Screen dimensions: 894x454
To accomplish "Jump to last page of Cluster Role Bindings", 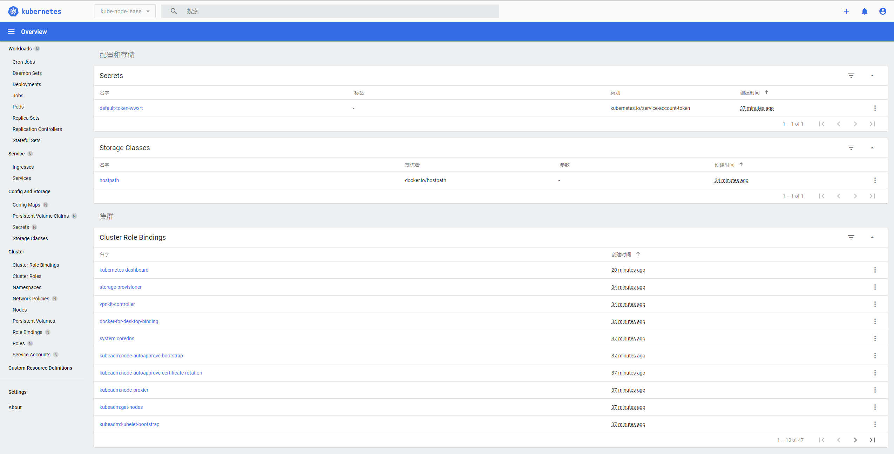I will (x=872, y=440).
